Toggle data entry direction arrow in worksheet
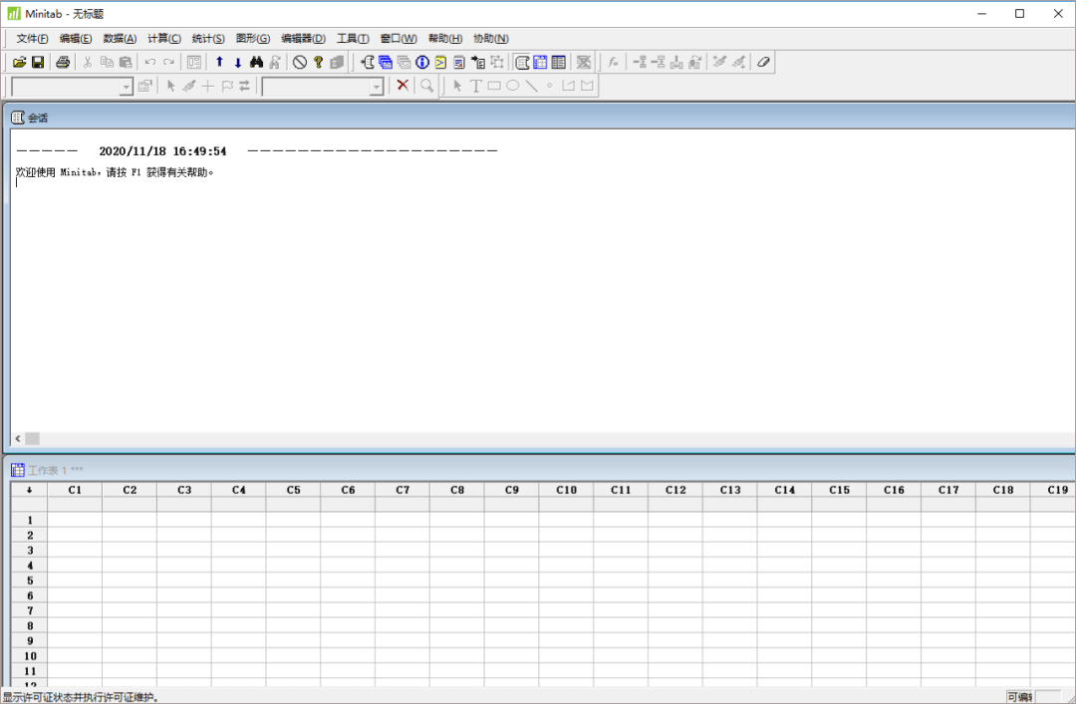This screenshot has width=1076, height=704. (30, 490)
